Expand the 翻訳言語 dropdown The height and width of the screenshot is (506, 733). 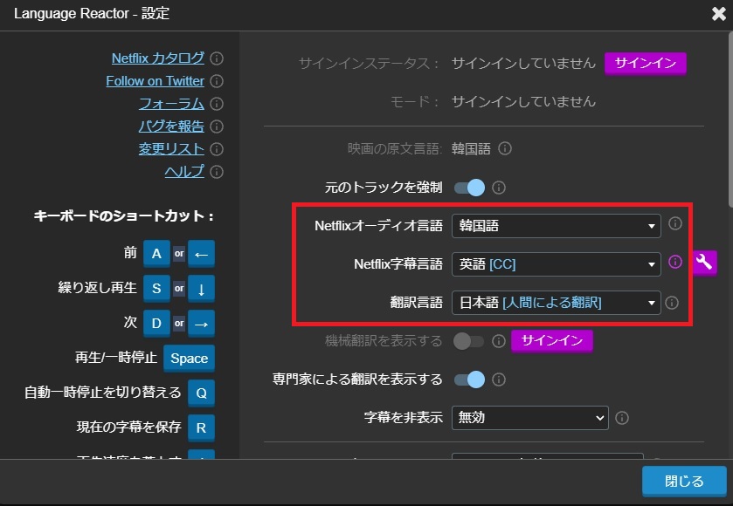coord(556,303)
